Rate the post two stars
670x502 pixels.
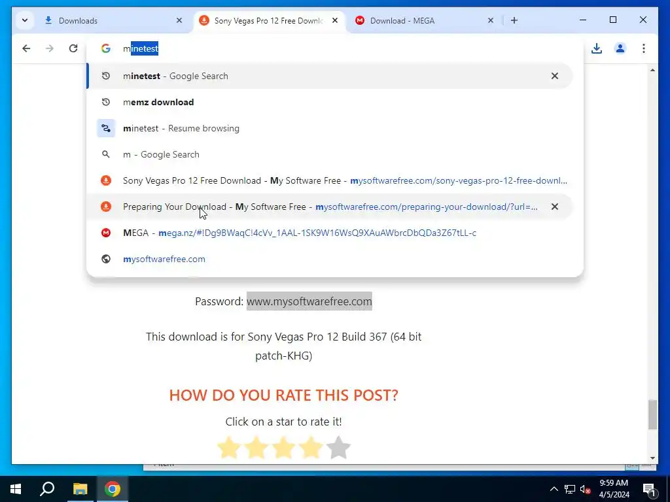[x=256, y=447]
